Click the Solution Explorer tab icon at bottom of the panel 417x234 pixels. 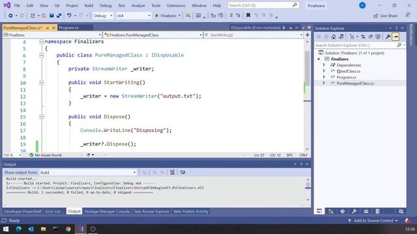(319, 211)
